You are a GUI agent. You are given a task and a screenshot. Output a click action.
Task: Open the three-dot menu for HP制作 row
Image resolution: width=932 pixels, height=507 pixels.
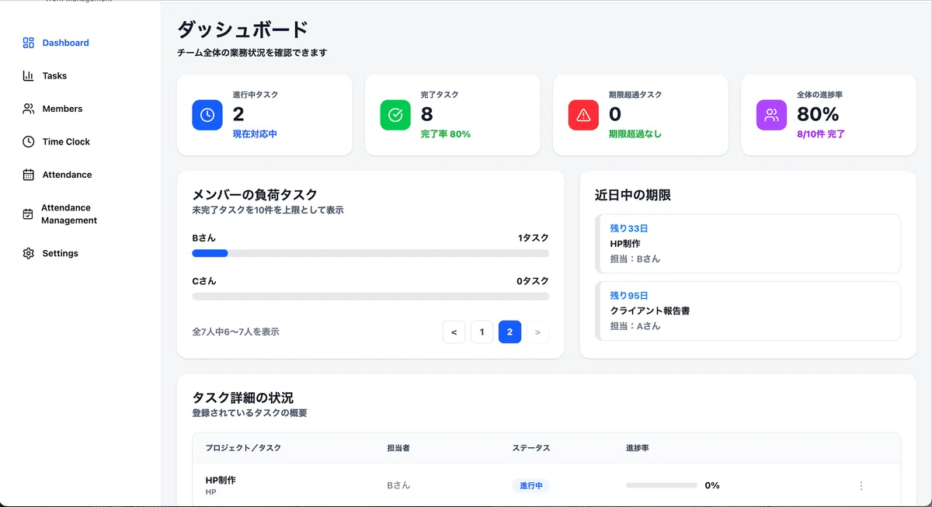(x=861, y=486)
